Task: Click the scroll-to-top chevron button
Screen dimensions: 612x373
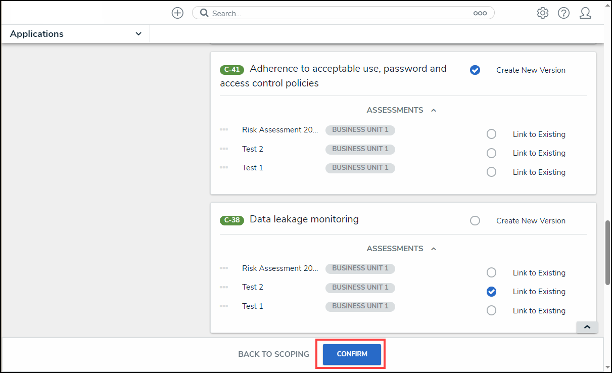Action: click(x=587, y=327)
